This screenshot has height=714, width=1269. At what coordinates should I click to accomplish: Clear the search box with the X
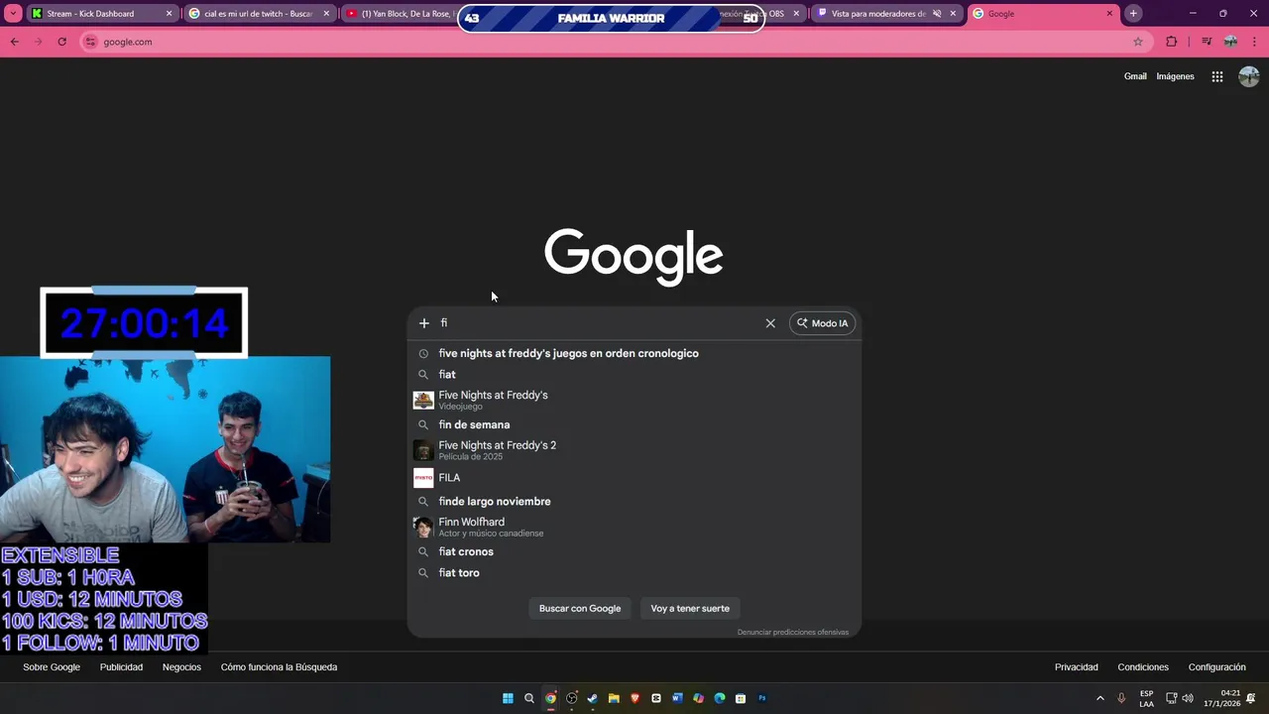pyautogui.click(x=770, y=323)
